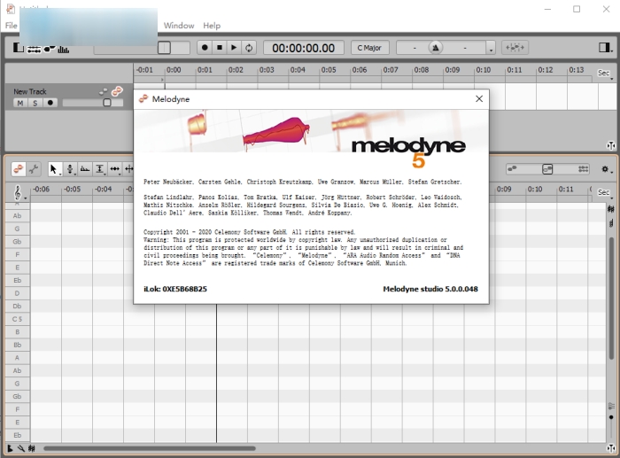
Task: Select the multi-track blobs view at slider's right end
Action: coord(583,169)
